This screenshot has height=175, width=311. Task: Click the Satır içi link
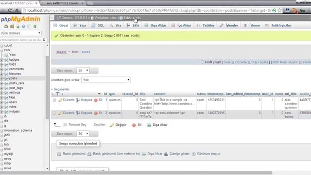[x=227, y=62]
